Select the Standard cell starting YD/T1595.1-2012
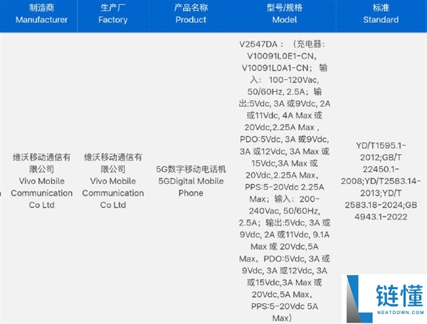The image size is (427, 324). 381,181
